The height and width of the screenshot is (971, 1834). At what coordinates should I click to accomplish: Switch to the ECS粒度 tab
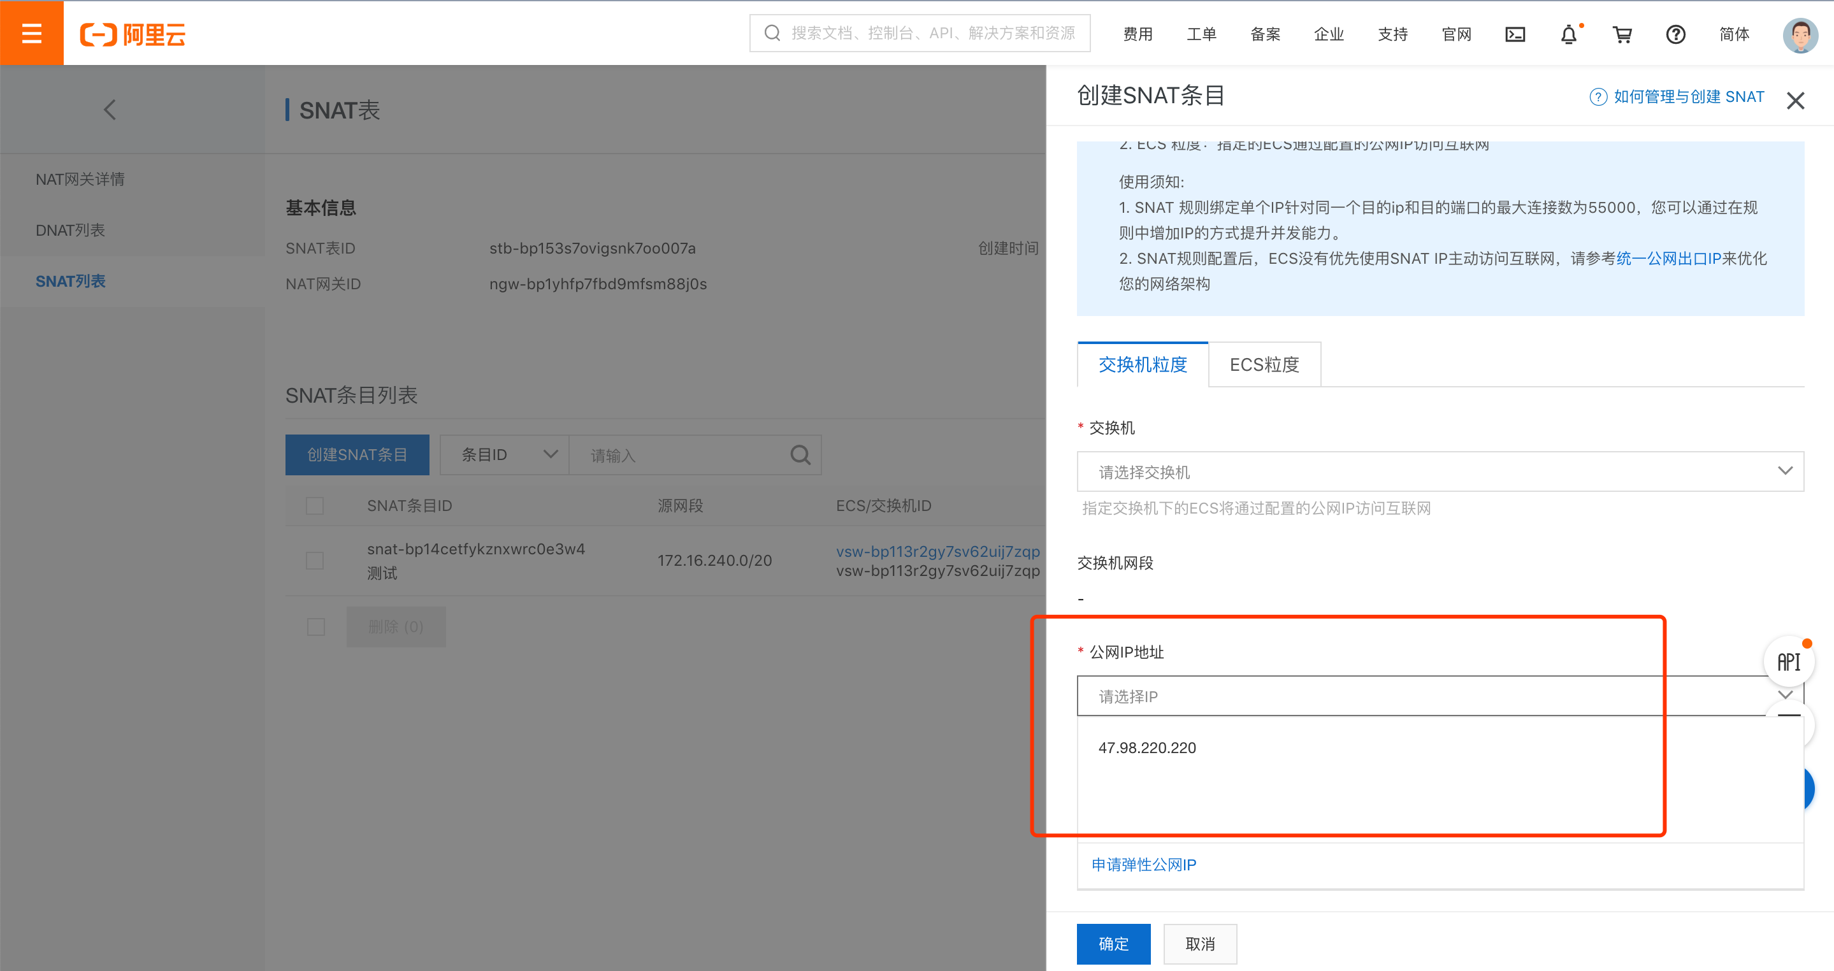point(1264,364)
